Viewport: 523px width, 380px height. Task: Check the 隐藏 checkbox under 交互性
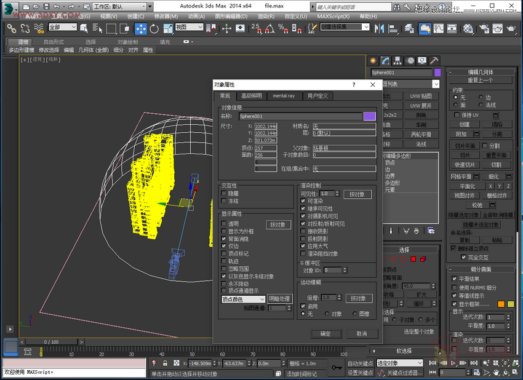tap(223, 193)
